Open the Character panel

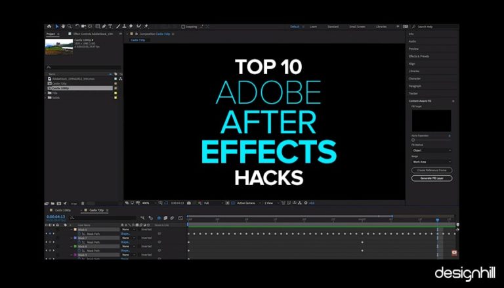pyautogui.click(x=414, y=79)
